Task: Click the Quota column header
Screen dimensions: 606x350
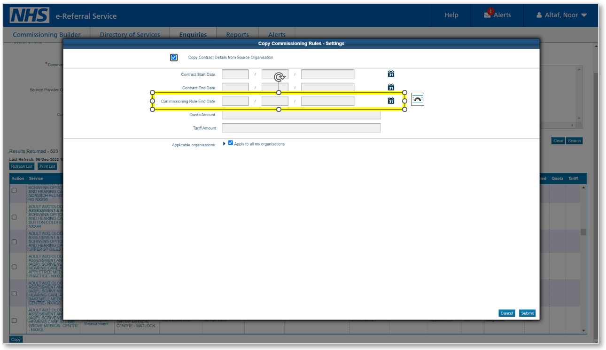Action: (557, 179)
